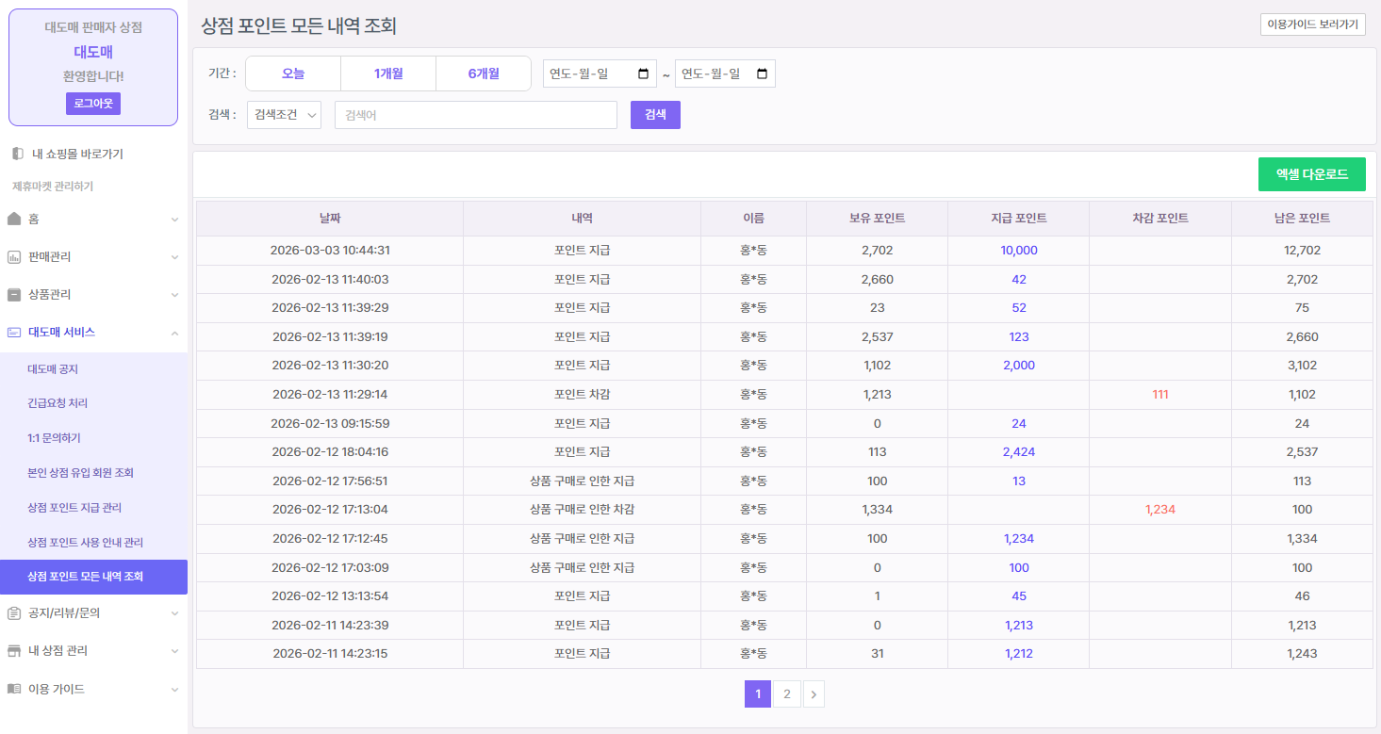Click the 엑셀 다운로드 button

coord(1311,174)
